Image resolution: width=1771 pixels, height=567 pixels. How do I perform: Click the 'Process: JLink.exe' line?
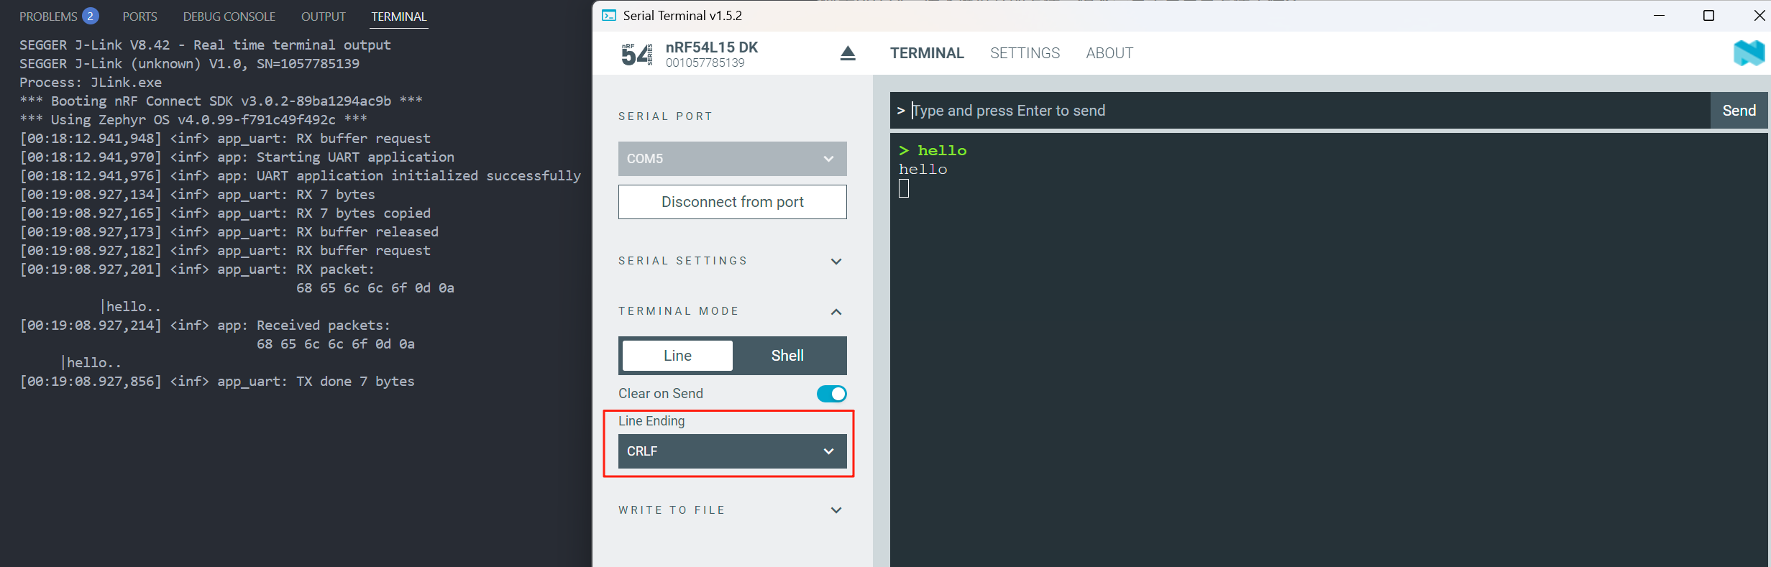click(x=91, y=83)
